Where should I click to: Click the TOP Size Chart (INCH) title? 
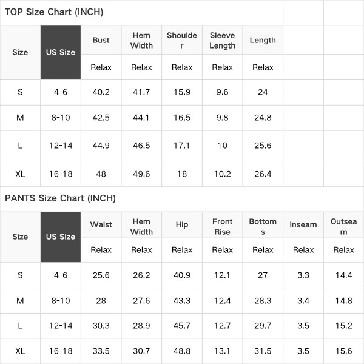click(x=54, y=12)
